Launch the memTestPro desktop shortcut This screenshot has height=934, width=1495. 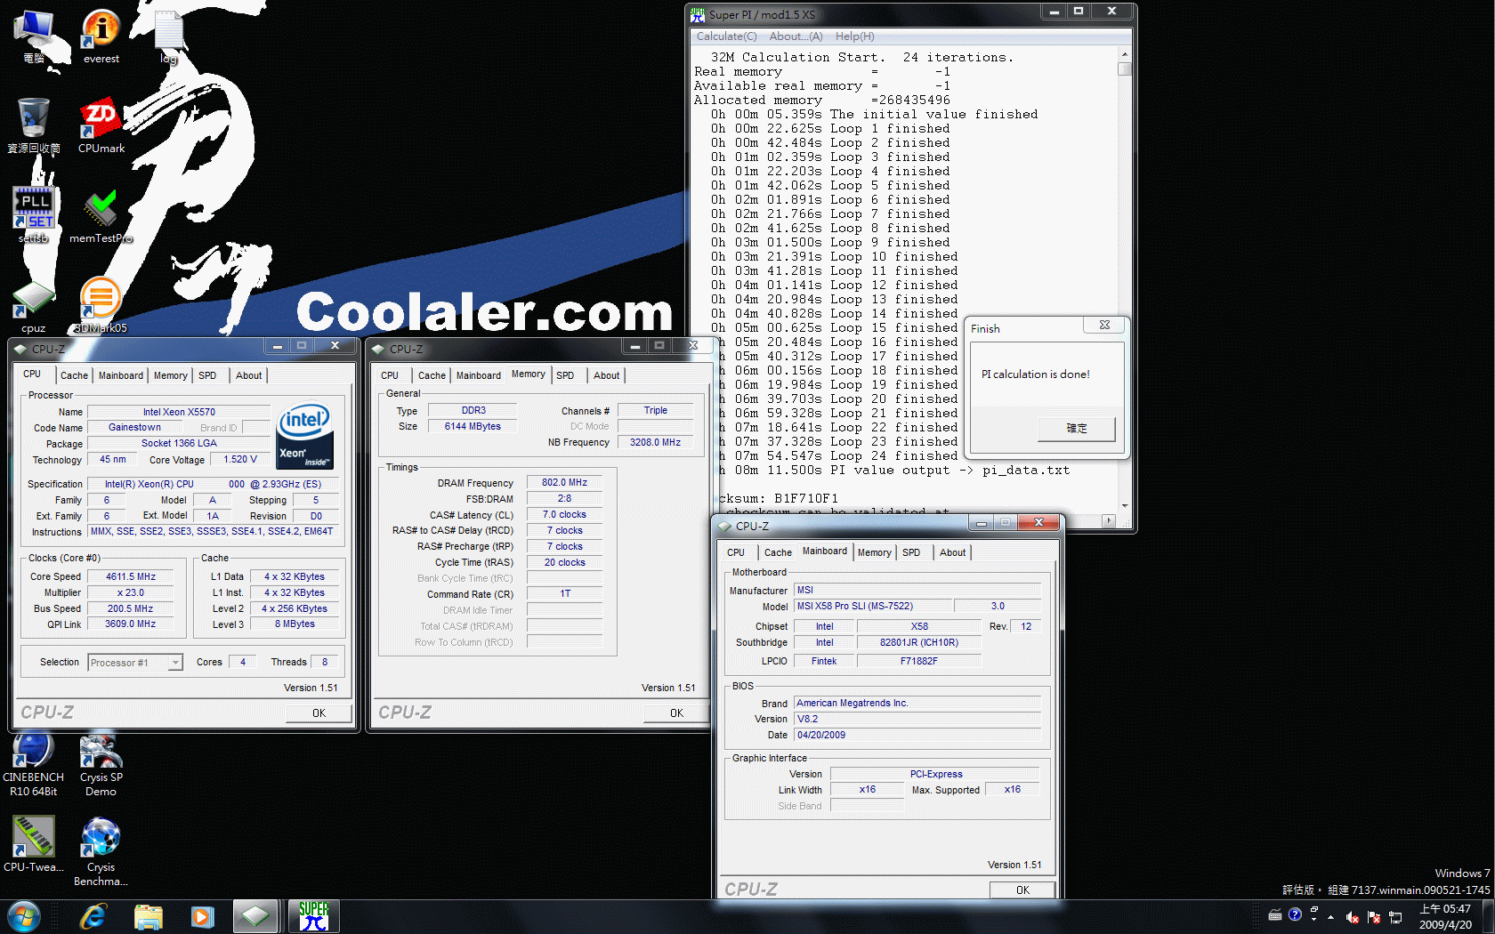(101, 214)
